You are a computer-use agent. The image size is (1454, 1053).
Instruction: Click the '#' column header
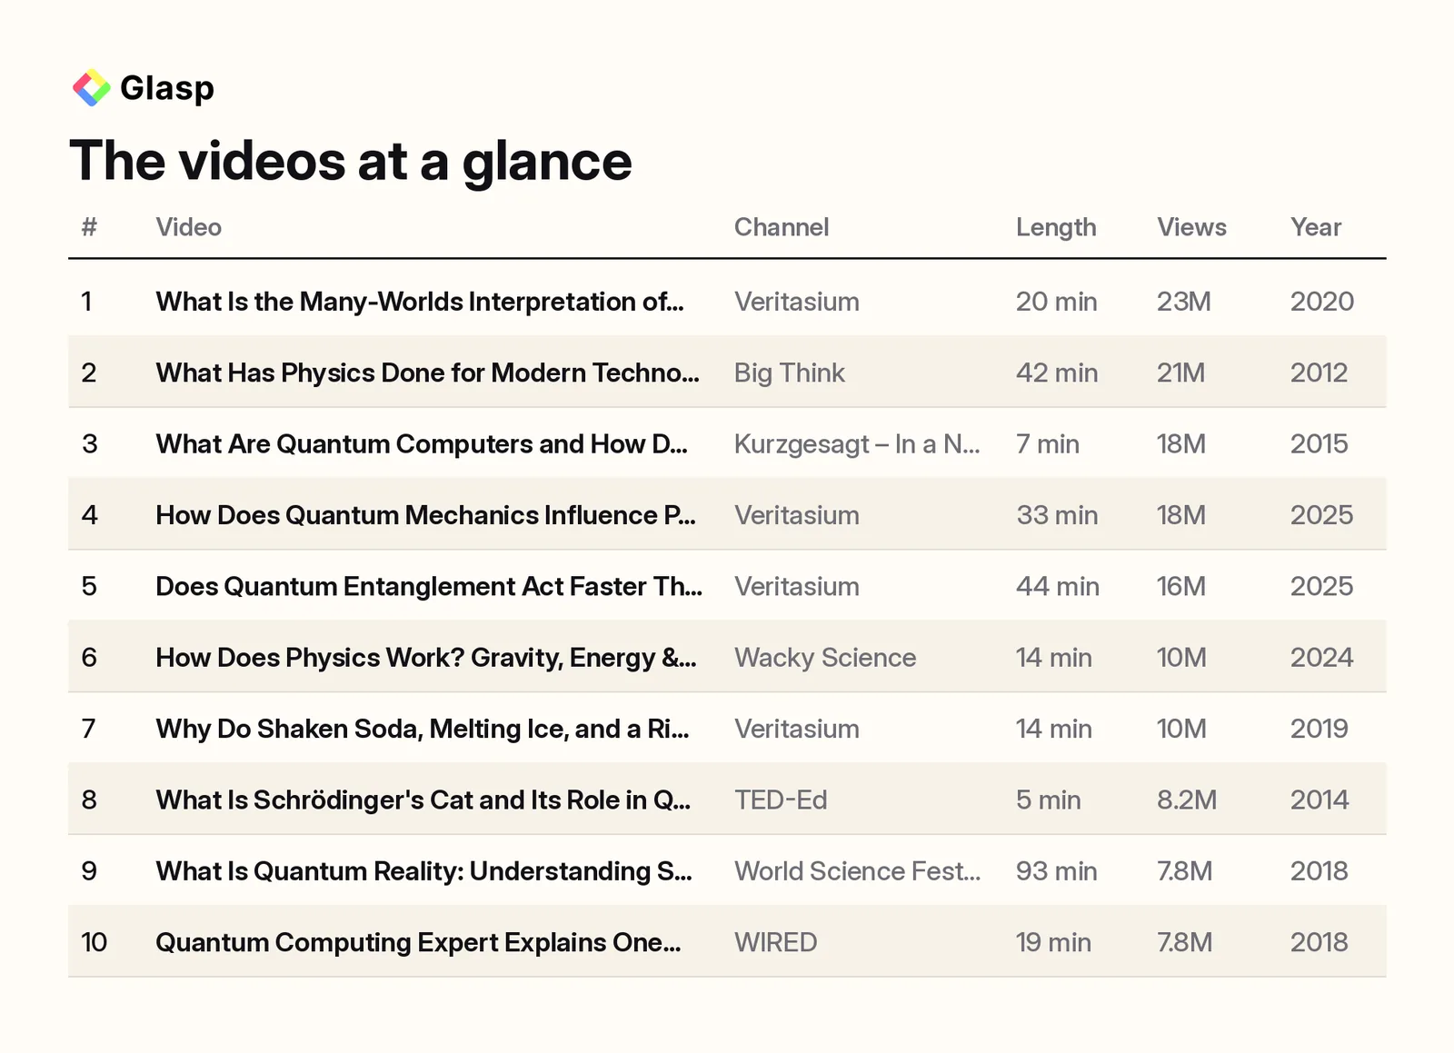pos(89,227)
